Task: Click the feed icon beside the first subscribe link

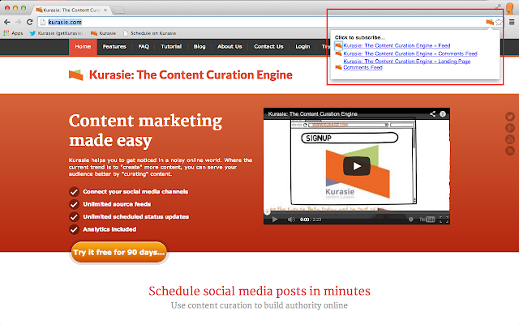Action: coord(338,45)
